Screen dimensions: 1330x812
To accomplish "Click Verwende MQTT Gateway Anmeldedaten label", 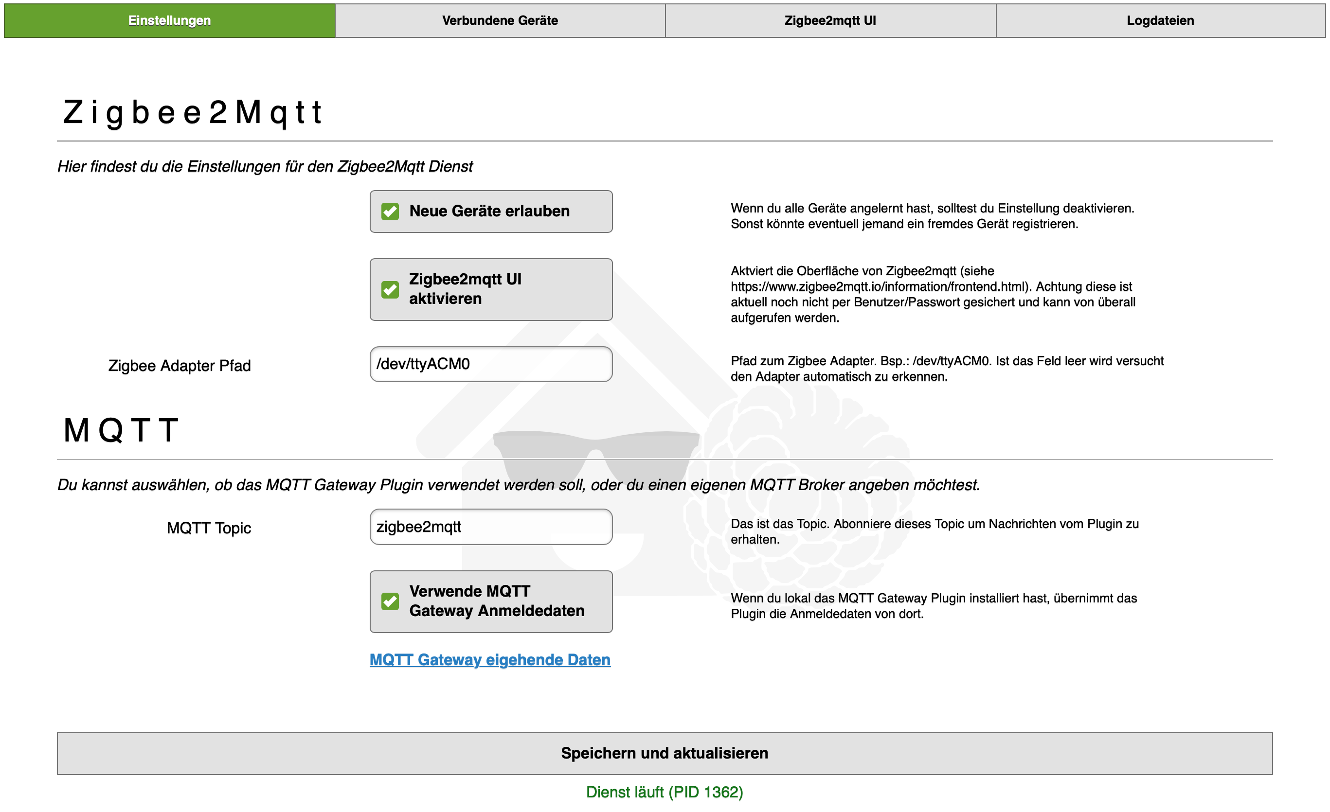I will click(x=496, y=601).
